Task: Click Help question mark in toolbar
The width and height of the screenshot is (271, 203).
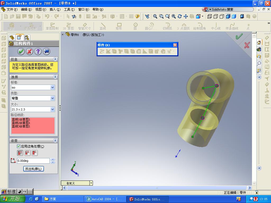Action: pos(137,16)
